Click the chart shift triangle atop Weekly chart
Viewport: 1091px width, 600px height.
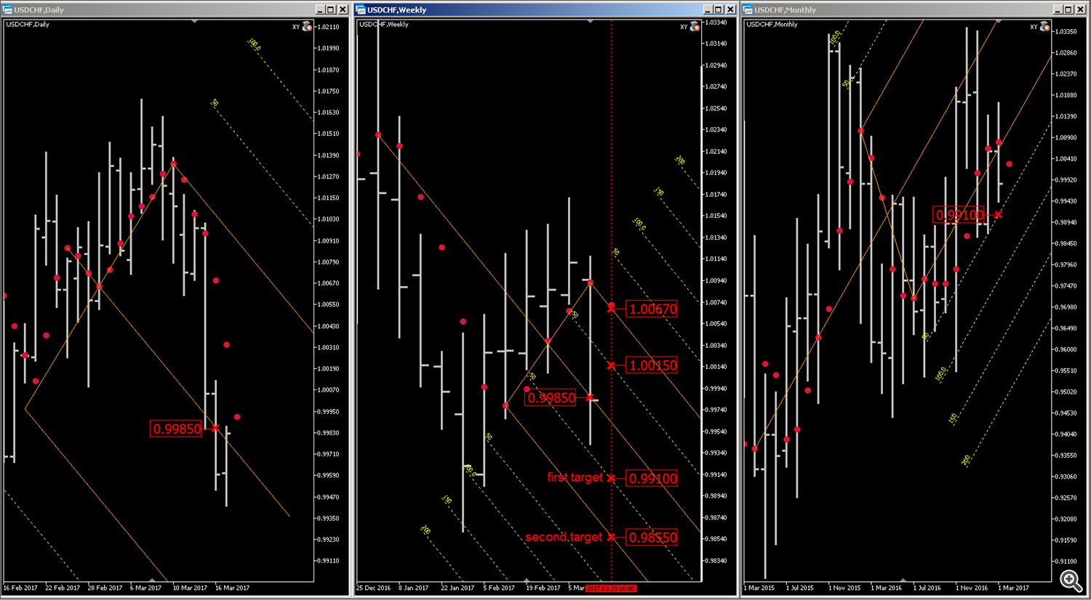point(590,22)
